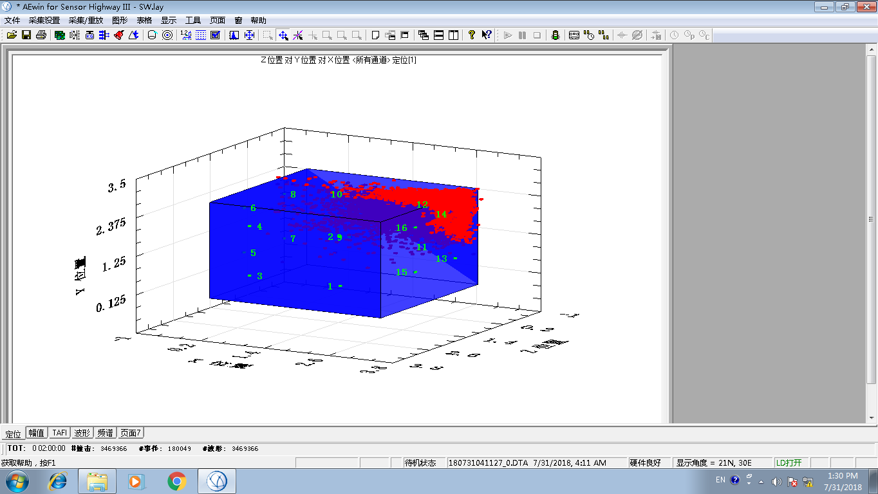Click the concentric circles target icon
Screen dimensions: 878x494
167,35
